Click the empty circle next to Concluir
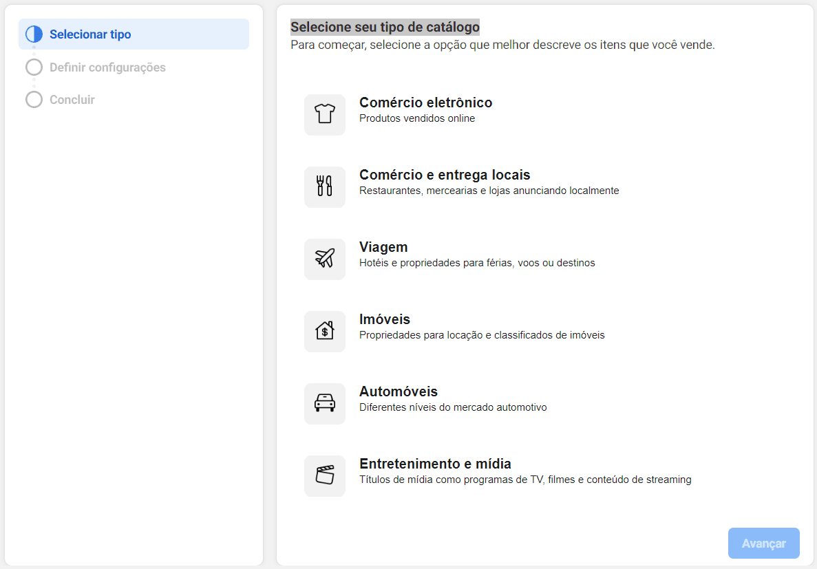This screenshot has width=817, height=569. coord(33,99)
